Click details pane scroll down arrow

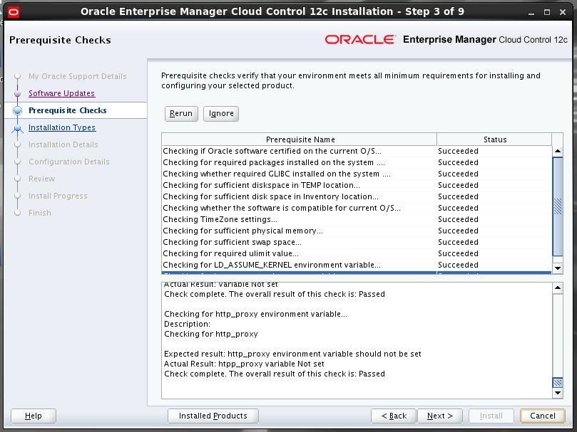click(x=558, y=393)
